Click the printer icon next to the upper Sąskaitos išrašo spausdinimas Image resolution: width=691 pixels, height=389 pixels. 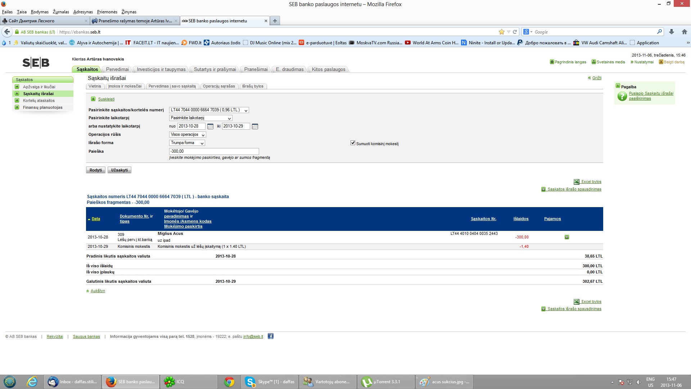tap(543, 189)
